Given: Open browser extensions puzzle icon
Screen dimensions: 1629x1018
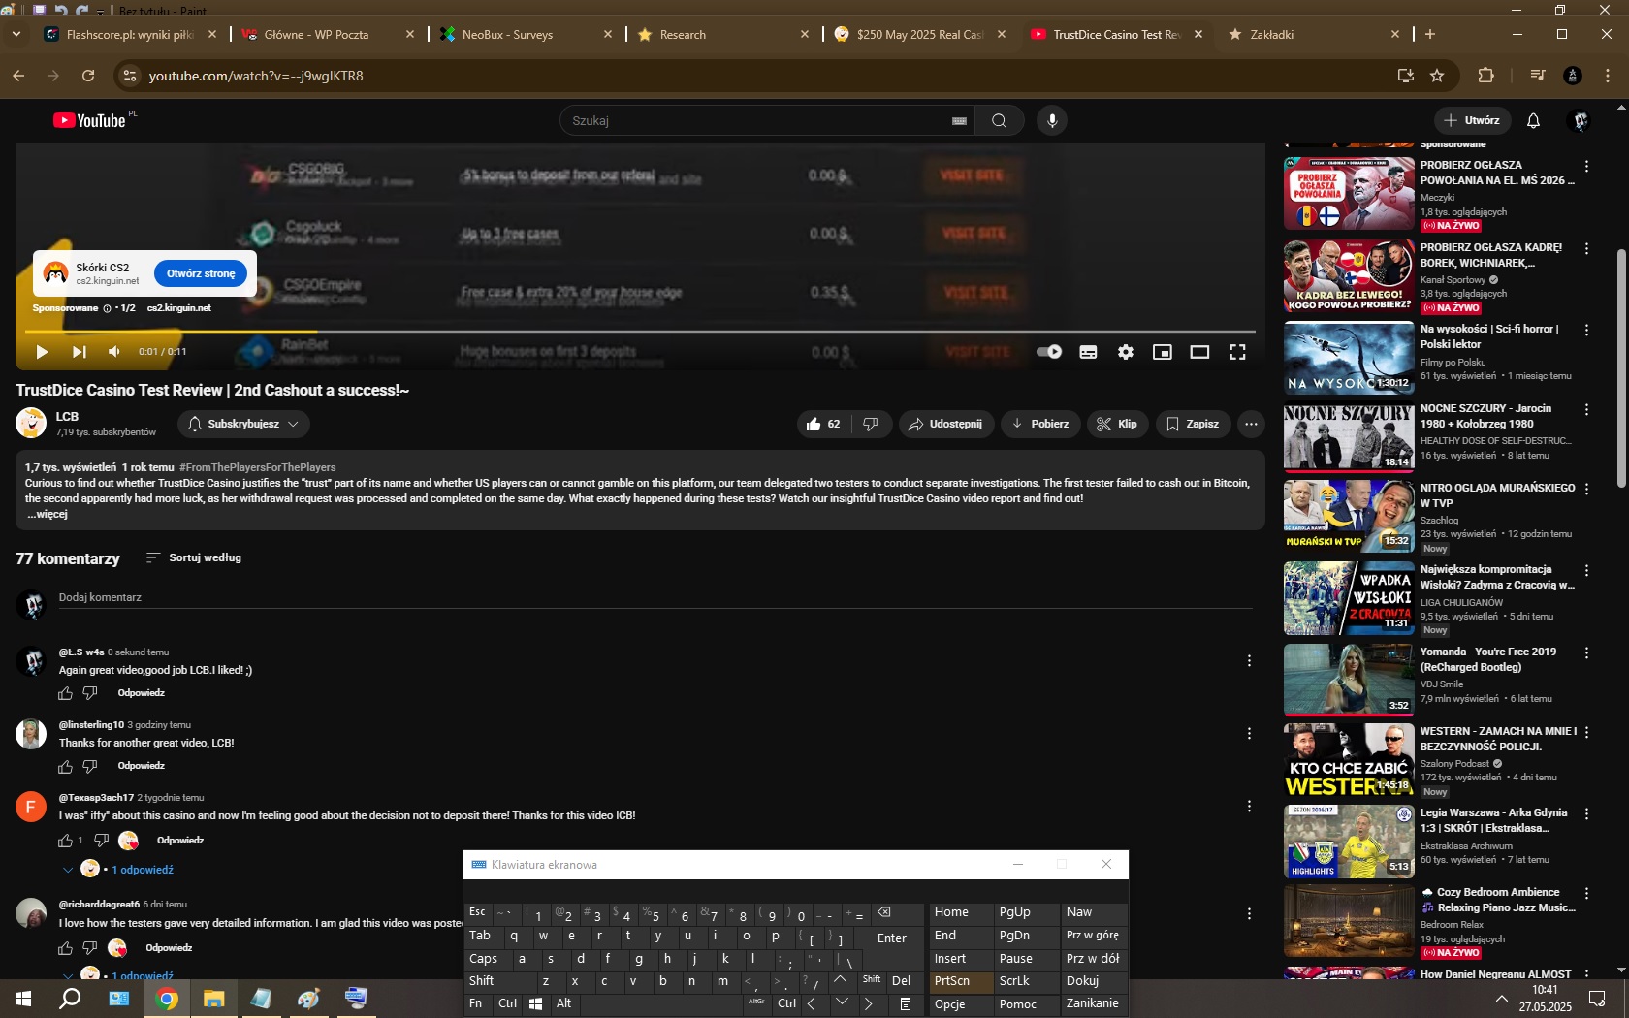Looking at the screenshot, I should tap(1485, 76).
